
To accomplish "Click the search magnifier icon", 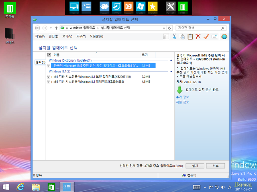I will point(222,28).
